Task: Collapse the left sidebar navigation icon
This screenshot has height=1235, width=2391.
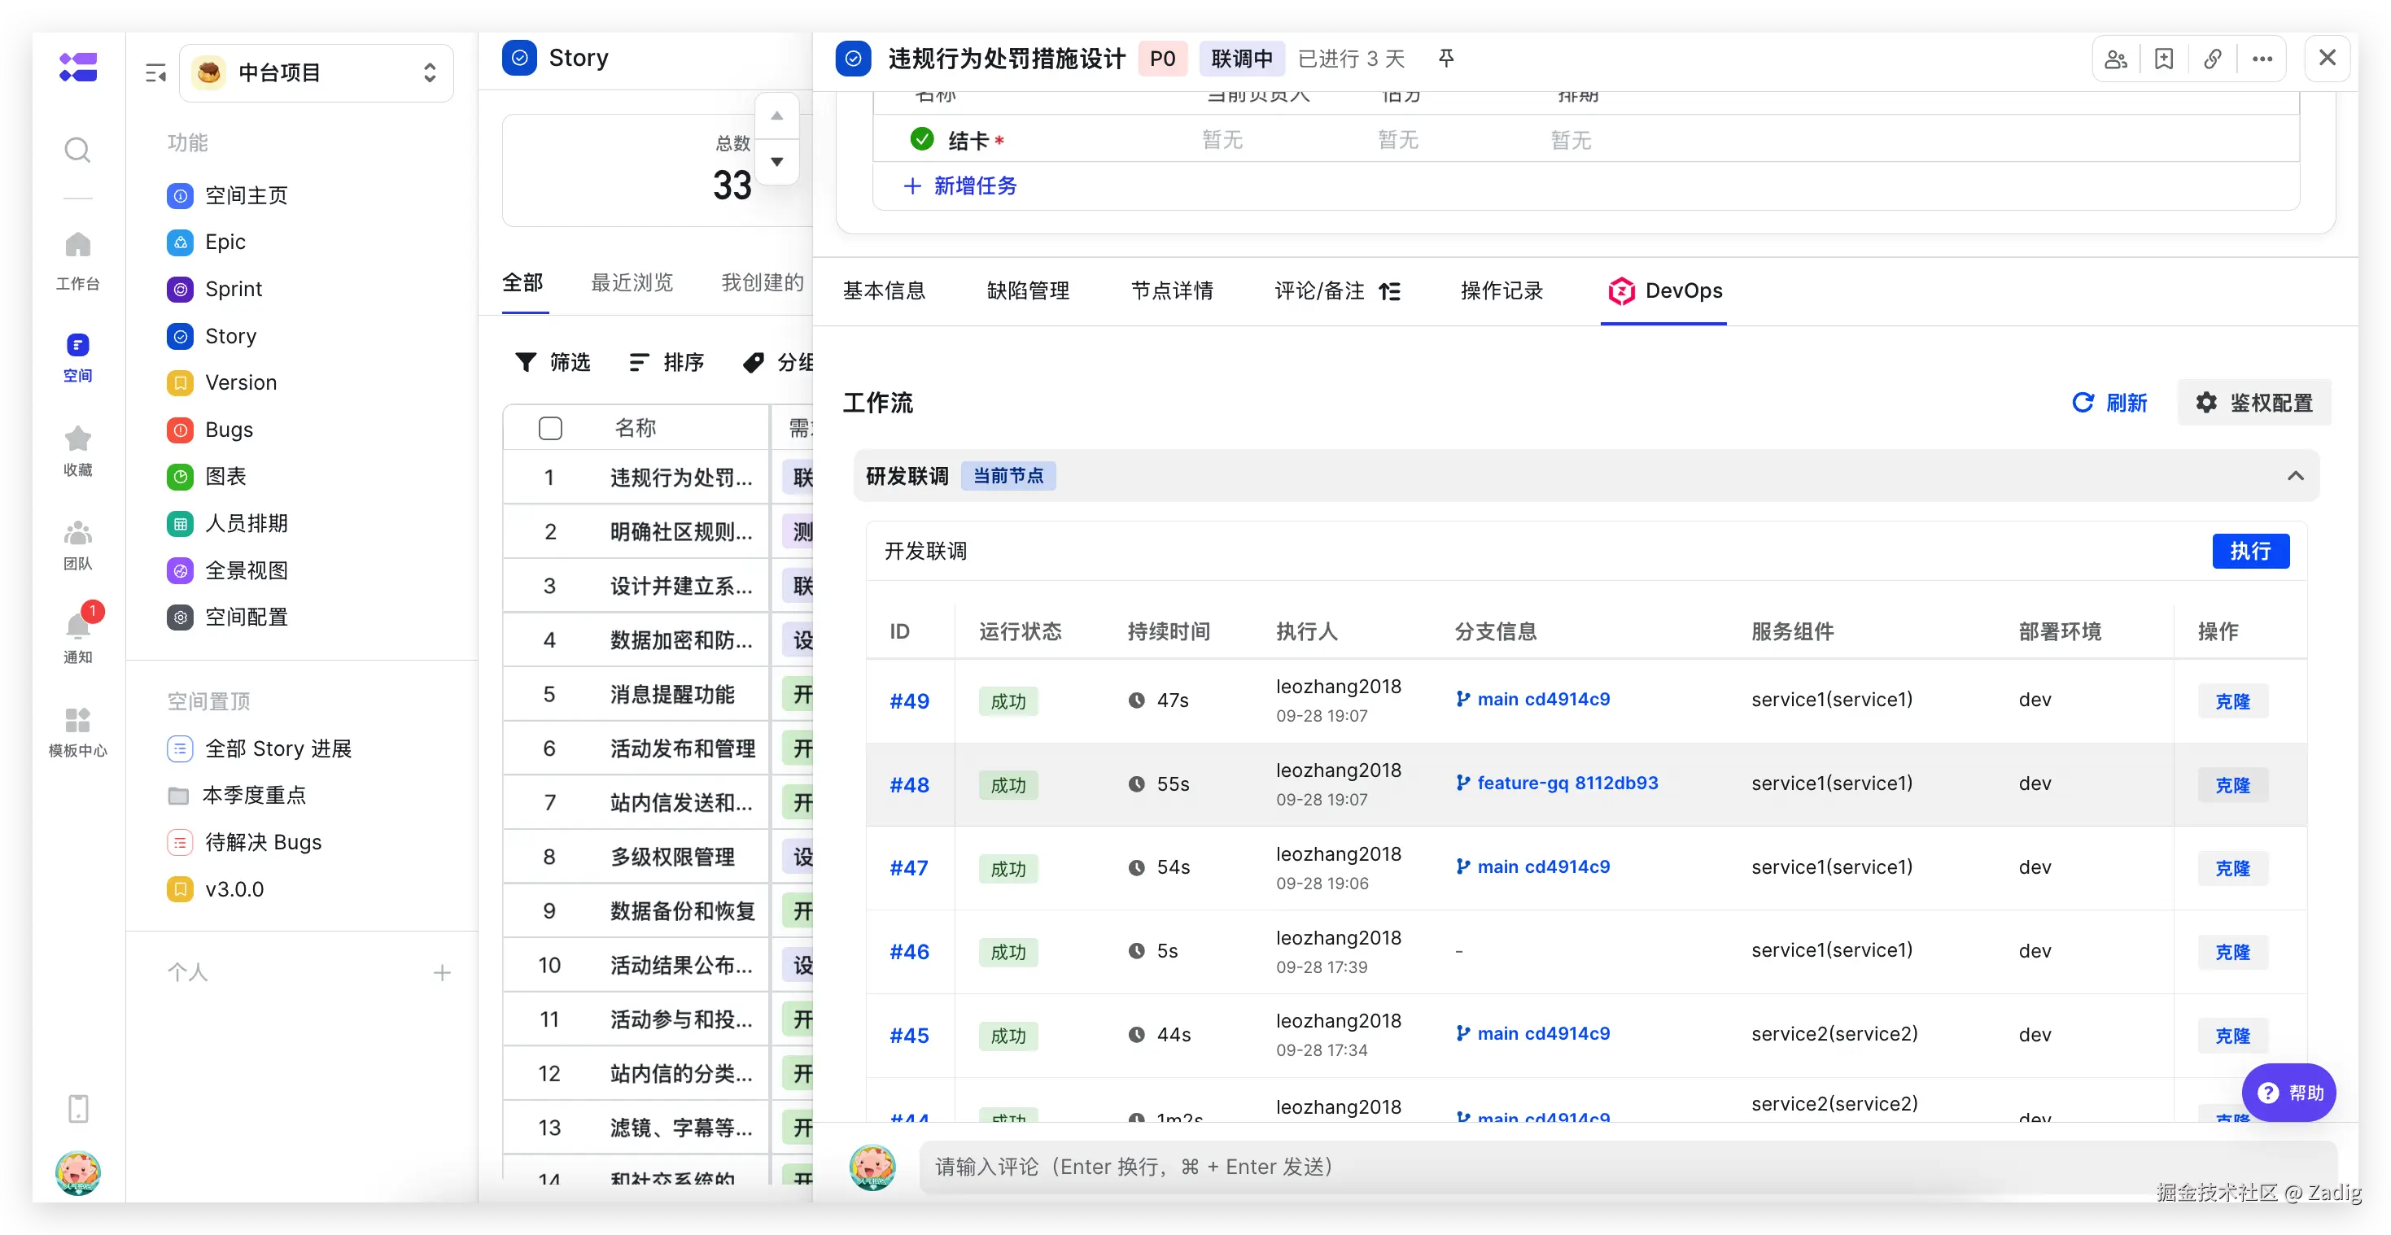Action: [156, 73]
